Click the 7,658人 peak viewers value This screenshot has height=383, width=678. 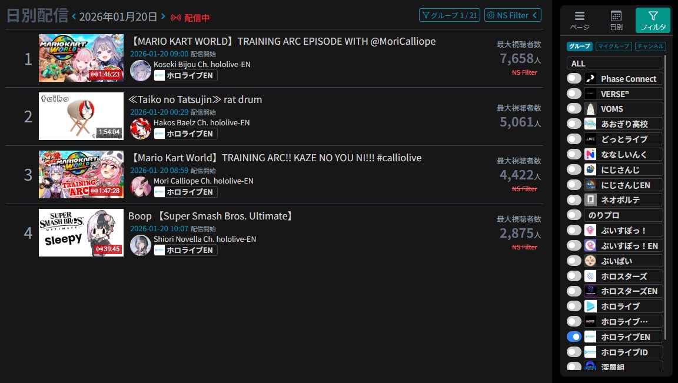[x=520, y=58]
